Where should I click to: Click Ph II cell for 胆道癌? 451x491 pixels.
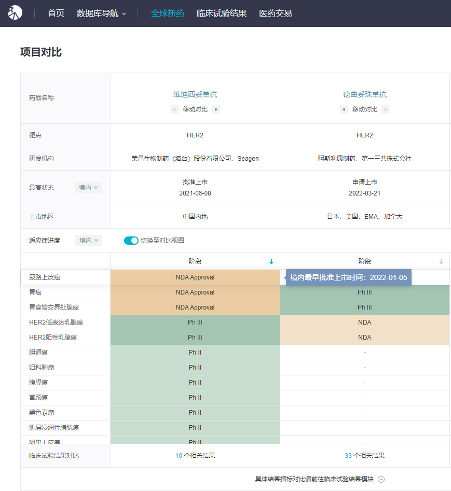coord(195,353)
